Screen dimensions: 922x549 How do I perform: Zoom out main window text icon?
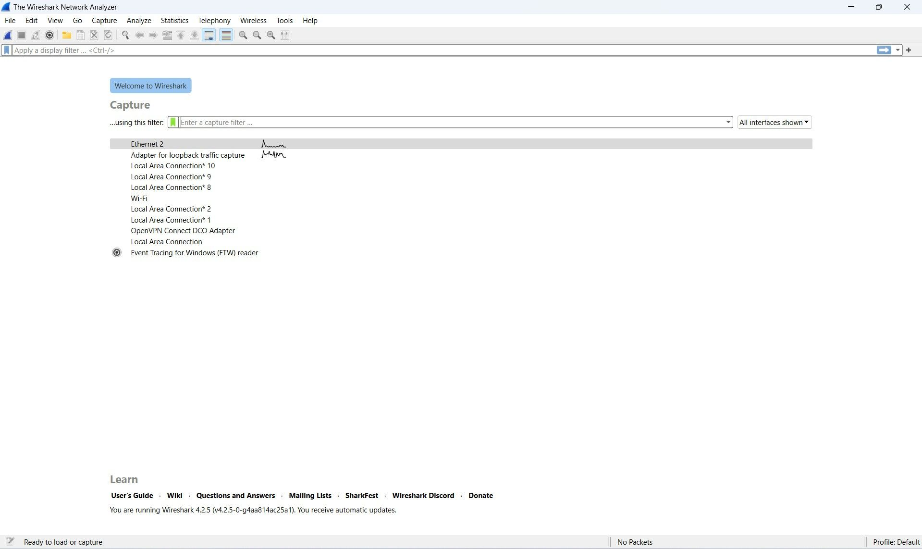click(257, 35)
